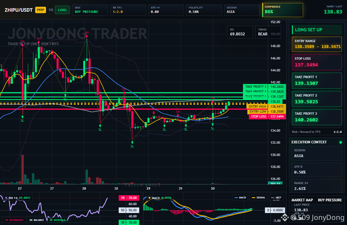
Task: Click the 50 BALANCE legend tag
Action: pyautogui.click(x=37, y=220)
